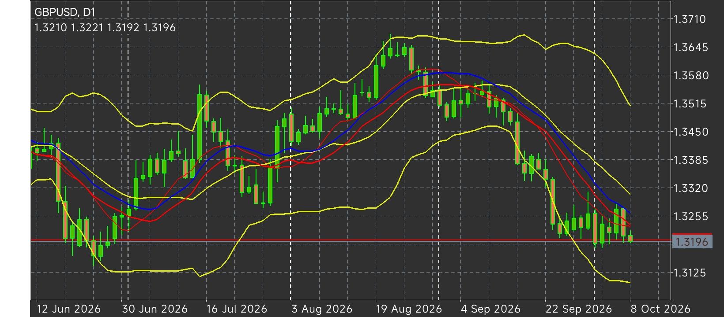Click the 22 Sep 2026 date label
Screen dimensions: 724x317
(x=579, y=309)
